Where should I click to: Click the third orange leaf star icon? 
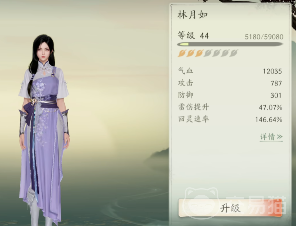199,53
